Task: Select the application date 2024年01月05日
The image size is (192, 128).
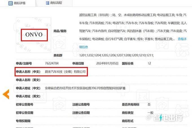Action: (x=107, y=64)
